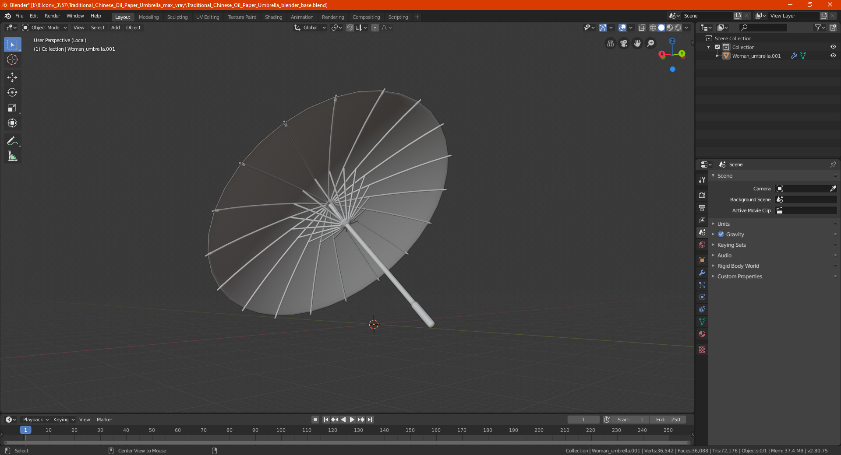
Task: Open the Object properties tab
Action: click(702, 260)
